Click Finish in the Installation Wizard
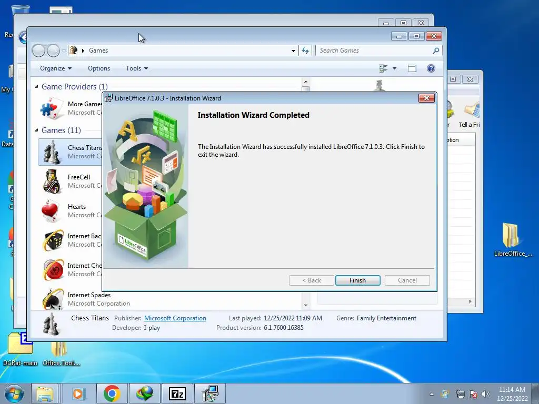Image resolution: width=539 pixels, height=404 pixels. pyautogui.click(x=357, y=280)
